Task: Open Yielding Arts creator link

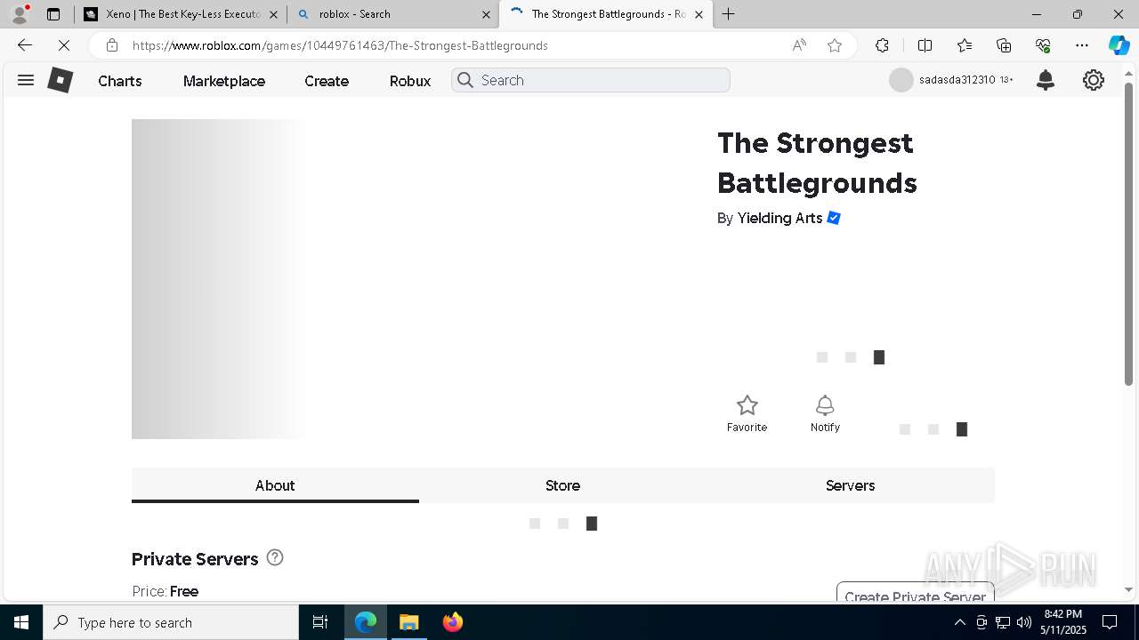Action: [x=780, y=218]
